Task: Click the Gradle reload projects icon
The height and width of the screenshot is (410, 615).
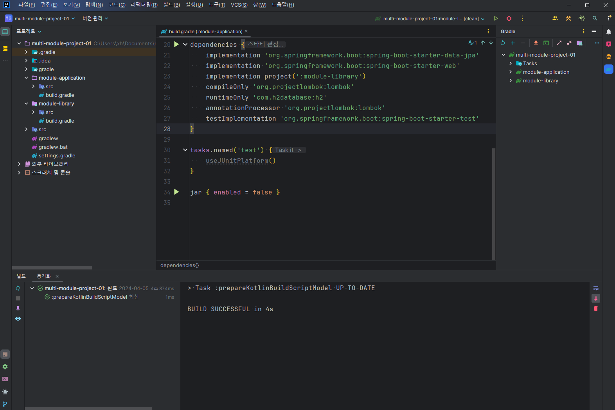Action: (x=503, y=43)
